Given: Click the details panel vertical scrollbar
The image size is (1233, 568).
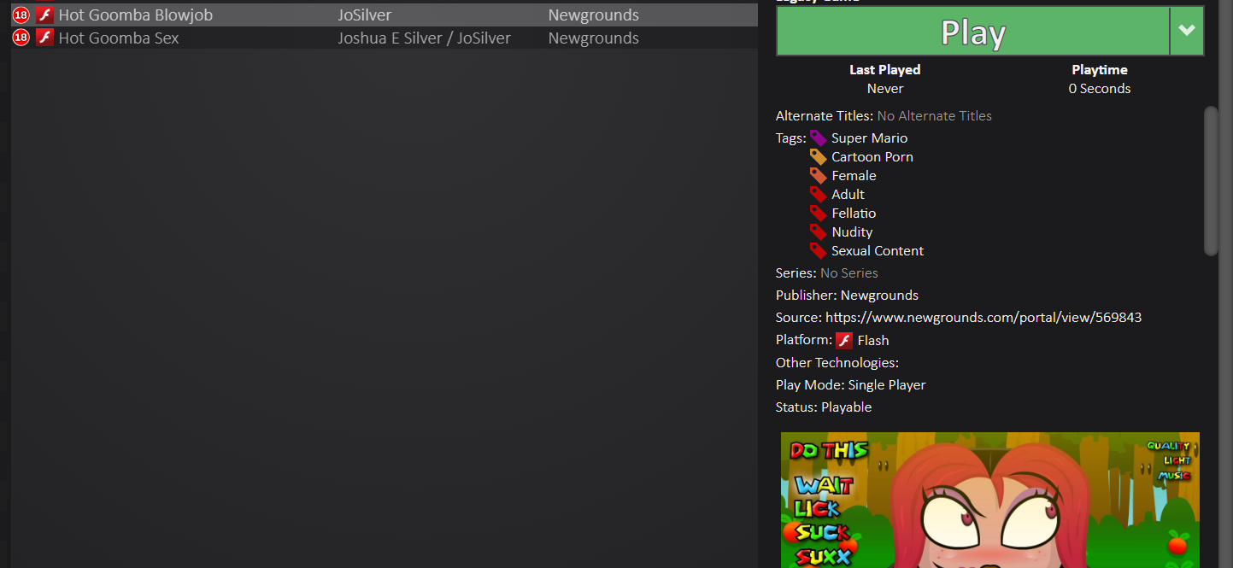Looking at the screenshot, I should tap(1211, 180).
